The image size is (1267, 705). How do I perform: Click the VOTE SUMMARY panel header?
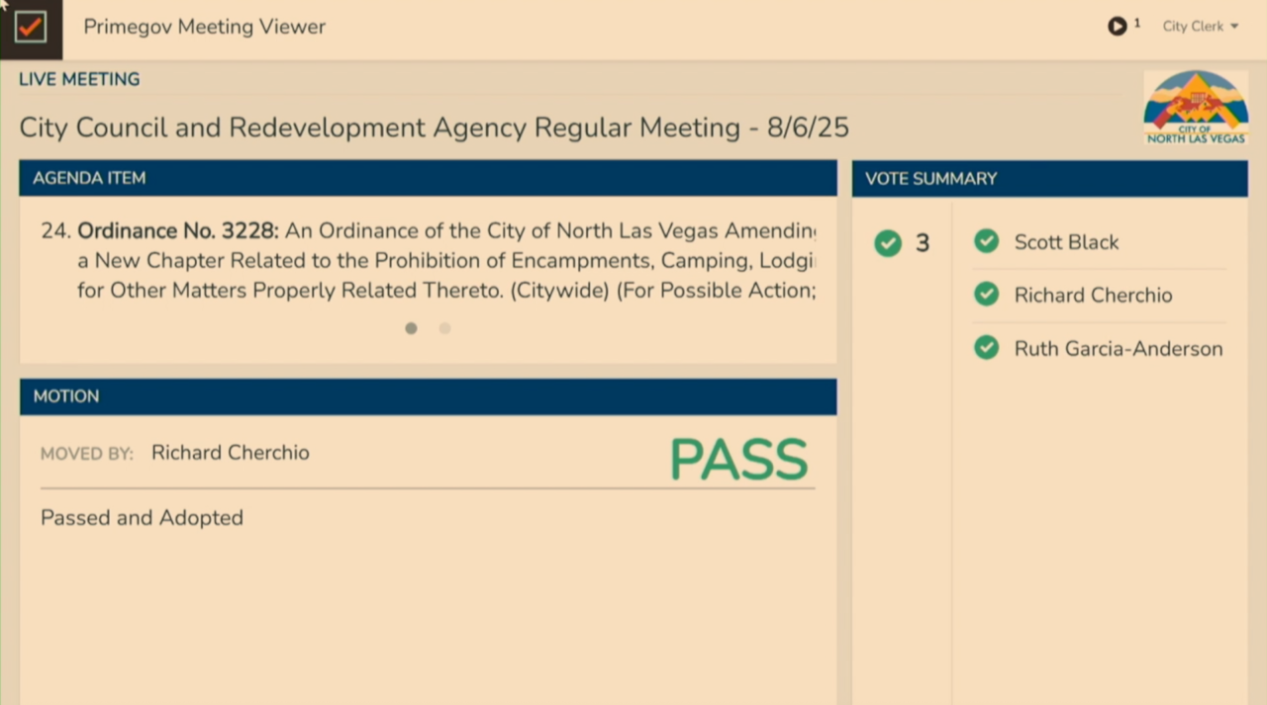(x=929, y=178)
